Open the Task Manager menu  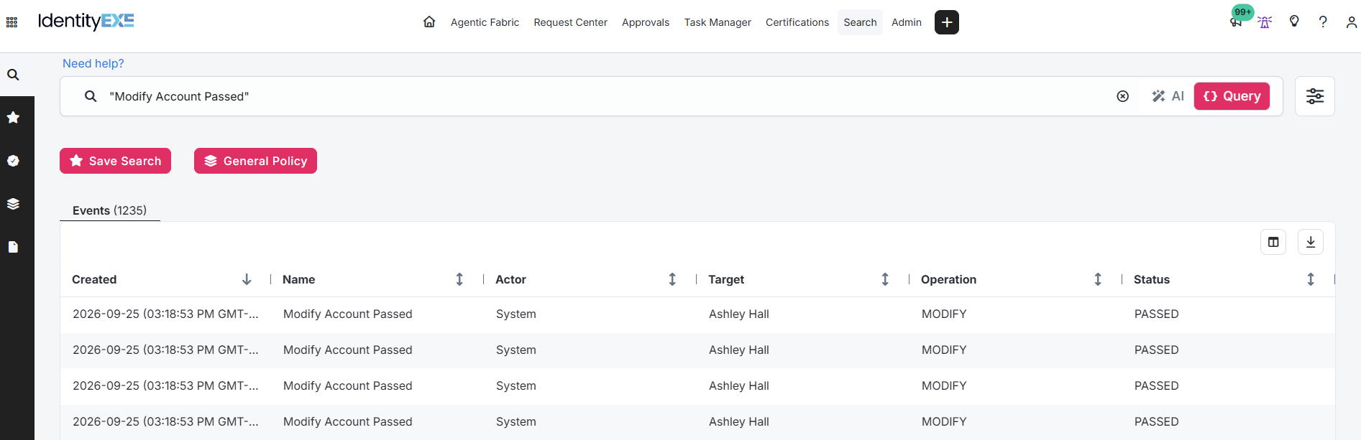(x=718, y=22)
